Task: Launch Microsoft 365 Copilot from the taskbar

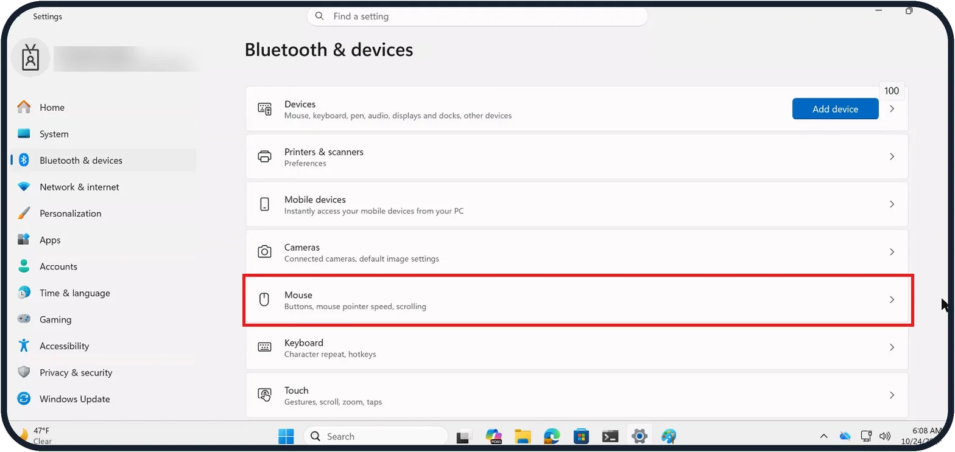Action: point(493,436)
